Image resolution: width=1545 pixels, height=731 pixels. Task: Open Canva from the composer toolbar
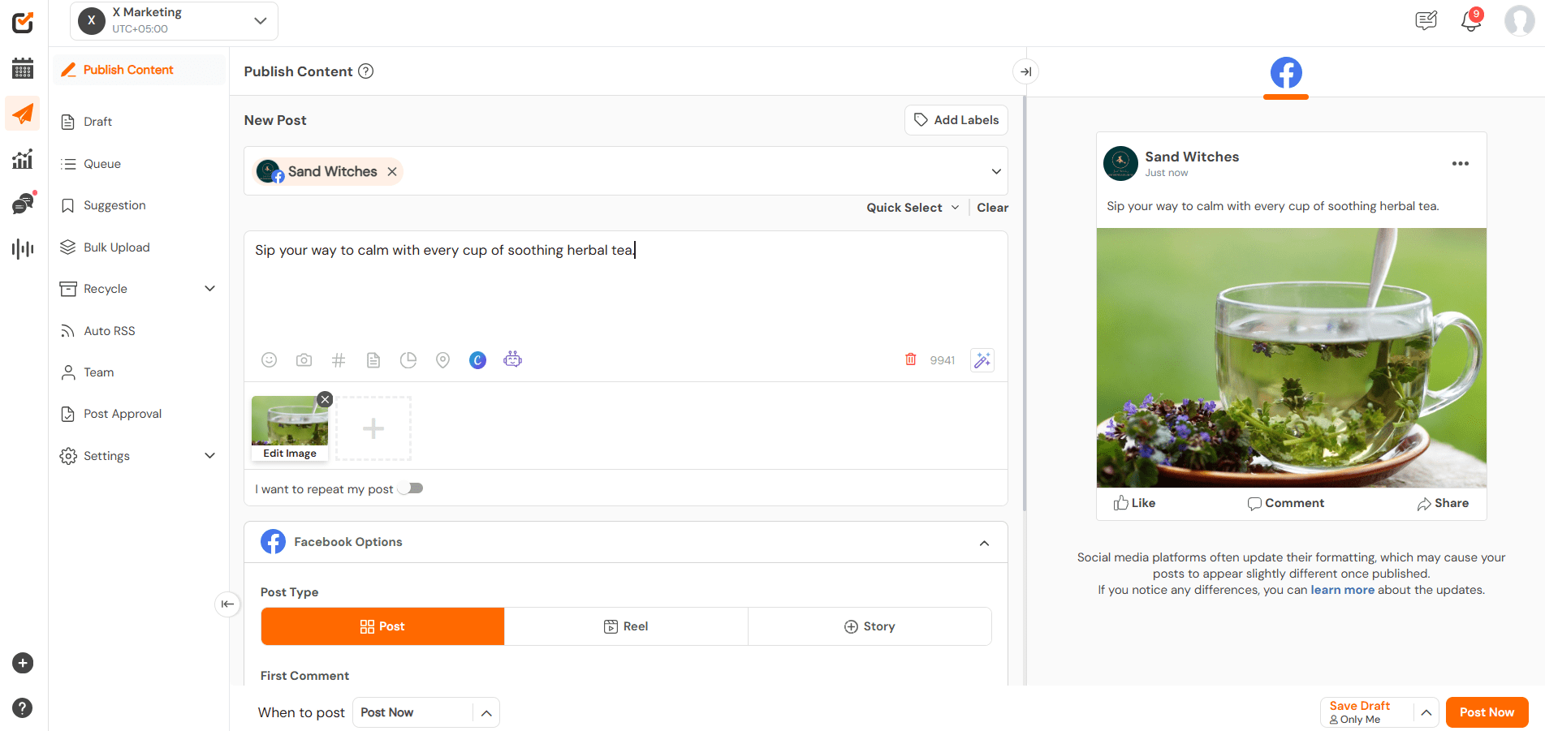point(477,359)
